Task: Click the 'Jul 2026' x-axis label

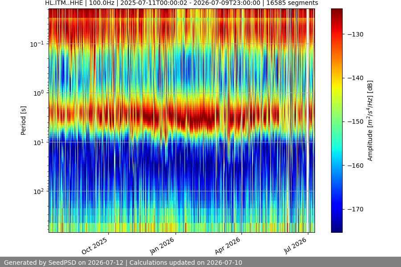Action: tap(295, 246)
